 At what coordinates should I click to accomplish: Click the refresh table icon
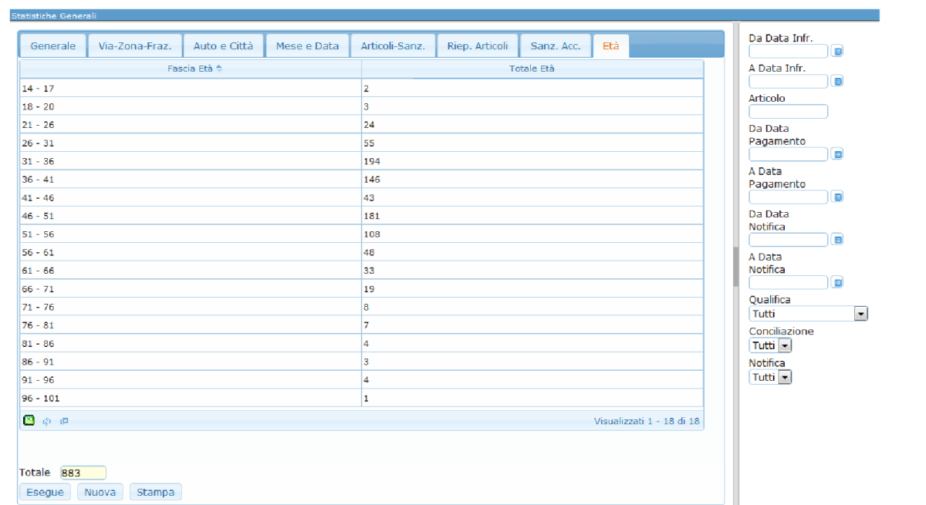click(x=47, y=421)
